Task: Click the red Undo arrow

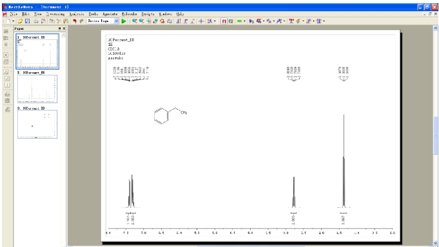Action: 75,21
